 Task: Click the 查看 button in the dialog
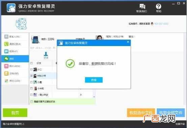tap(94, 80)
